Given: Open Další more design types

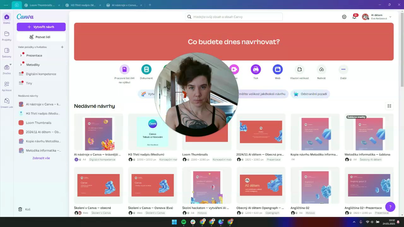Looking at the screenshot, I should [x=343, y=72].
